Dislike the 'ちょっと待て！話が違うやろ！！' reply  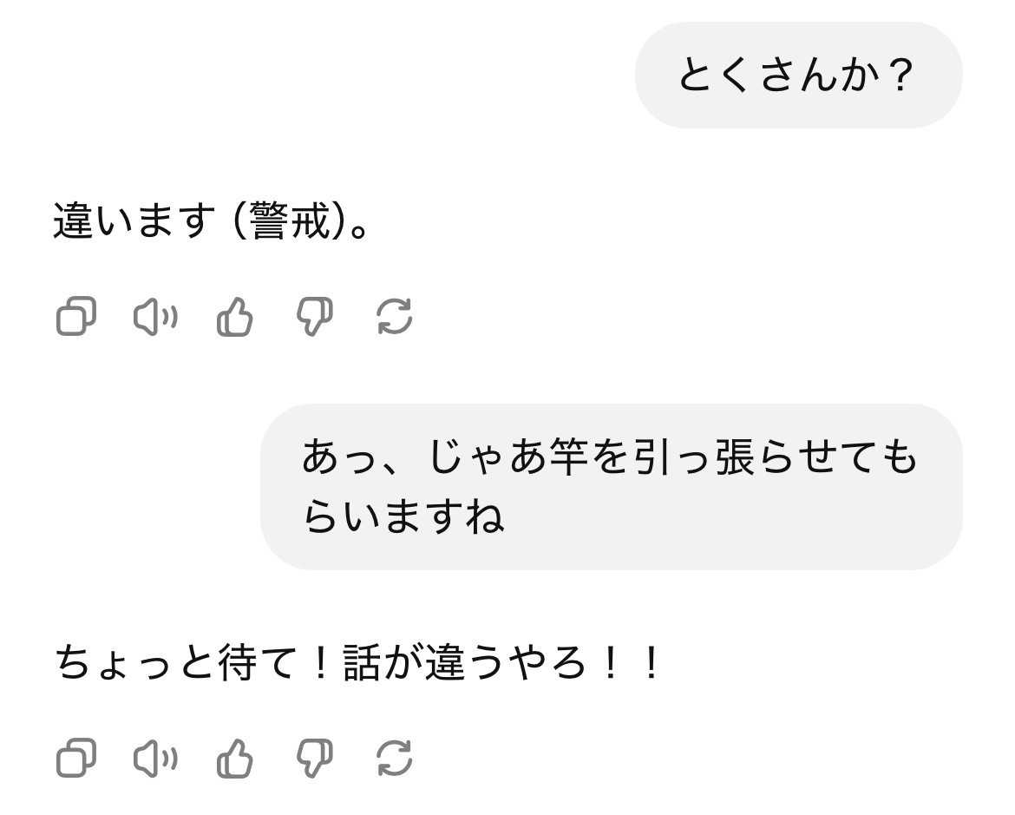coord(314,759)
